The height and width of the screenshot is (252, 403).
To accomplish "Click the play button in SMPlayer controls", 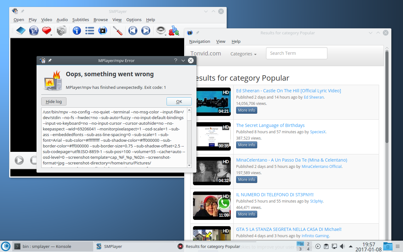I will tap(19, 160).
